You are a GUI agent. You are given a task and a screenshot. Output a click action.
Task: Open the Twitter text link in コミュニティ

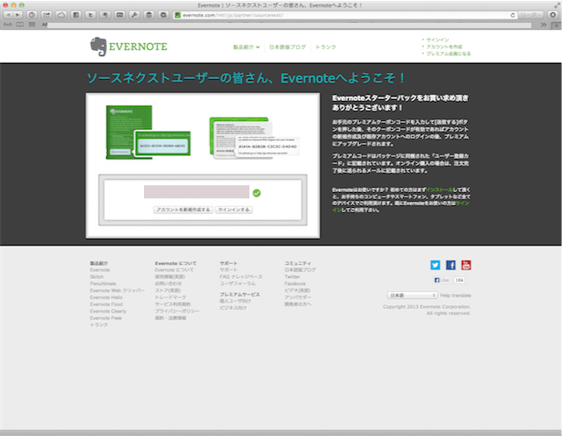[x=292, y=276]
